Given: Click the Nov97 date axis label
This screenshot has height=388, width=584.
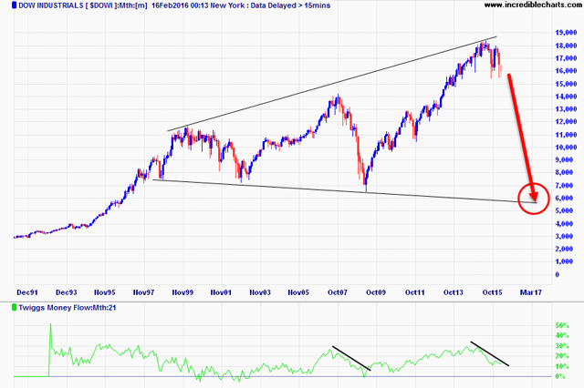Looking at the screenshot, I should tap(144, 292).
